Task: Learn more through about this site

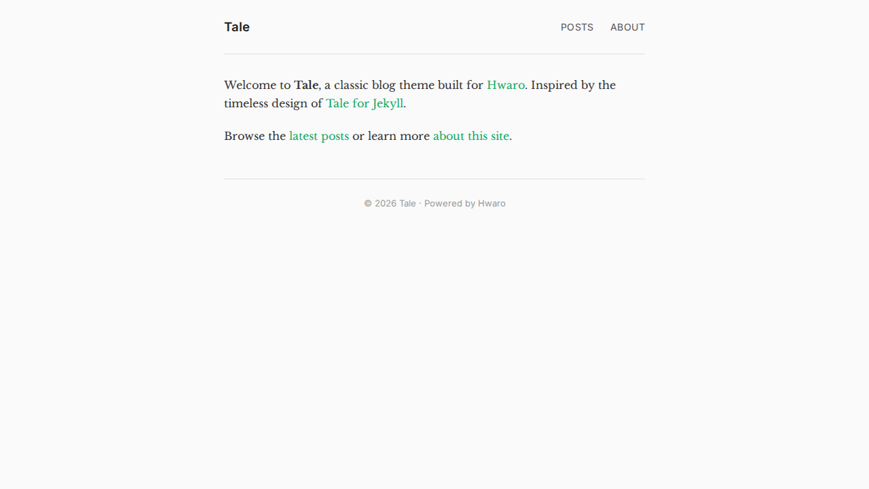Action: (471, 136)
